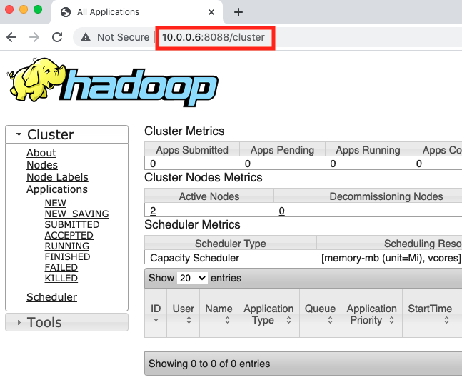Open the Scheduler link
The image size is (462, 380).
(x=52, y=297)
